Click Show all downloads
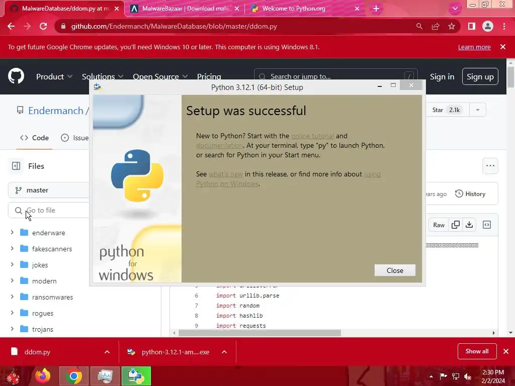 (477, 351)
